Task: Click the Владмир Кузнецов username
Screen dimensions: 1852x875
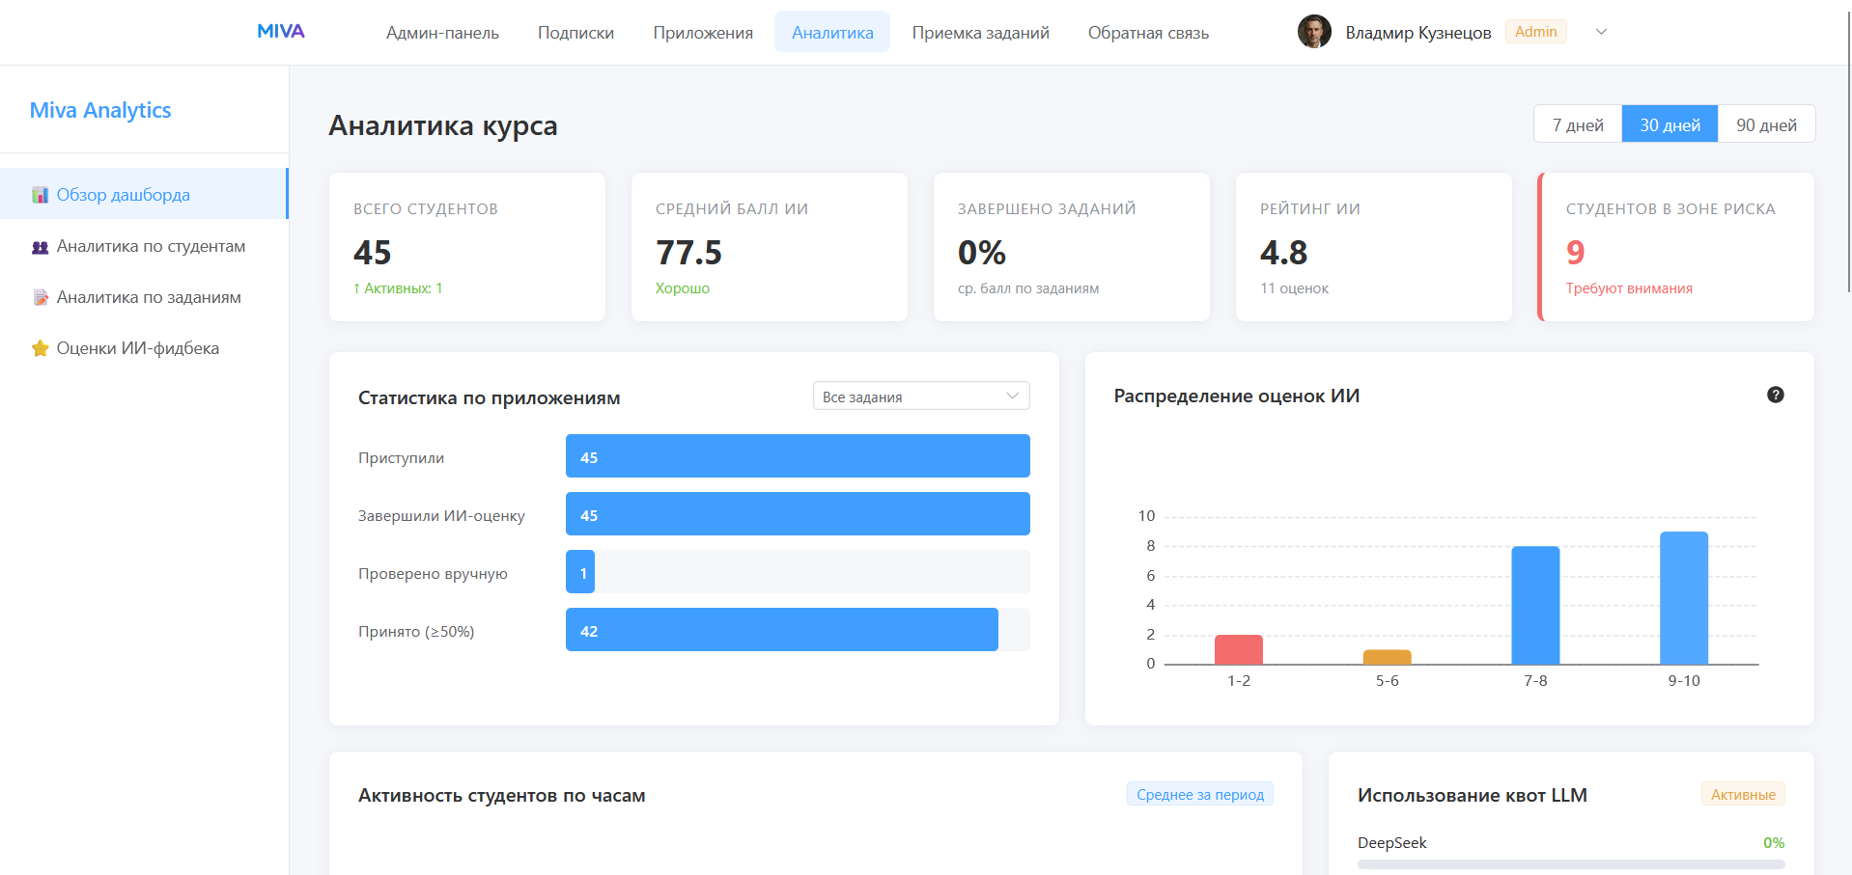Action: coord(1418,33)
